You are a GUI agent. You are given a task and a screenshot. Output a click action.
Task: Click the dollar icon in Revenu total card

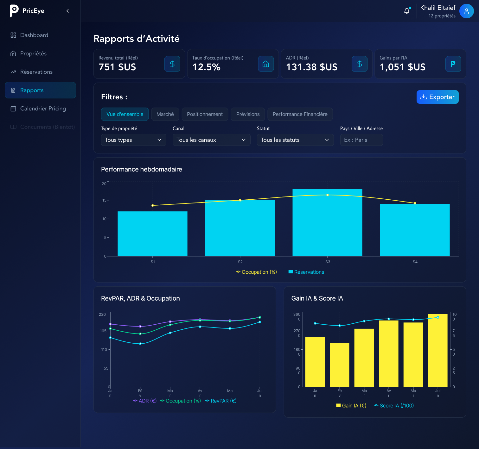point(172,64)
